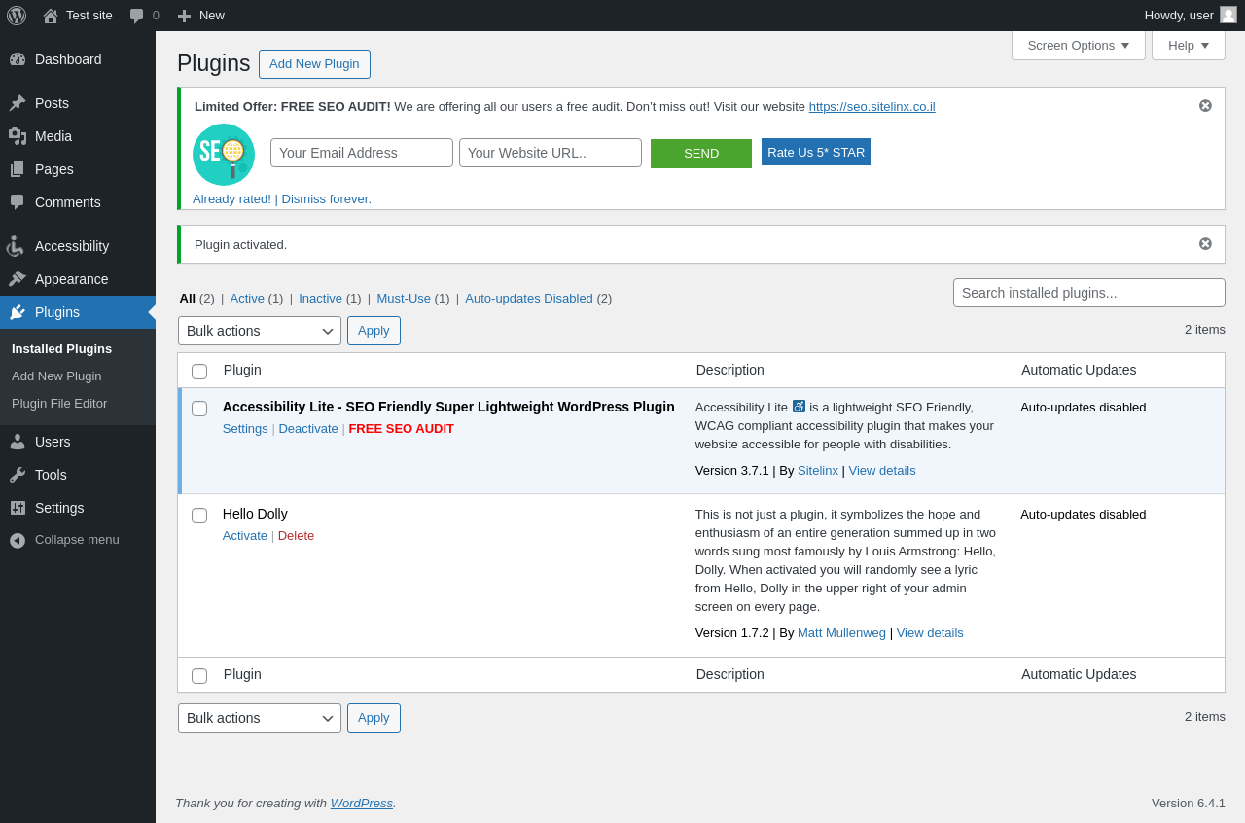This screenshot has width=1245, height=823.
Task: Filter plugins by the Inactive tab
Action: 320,299
